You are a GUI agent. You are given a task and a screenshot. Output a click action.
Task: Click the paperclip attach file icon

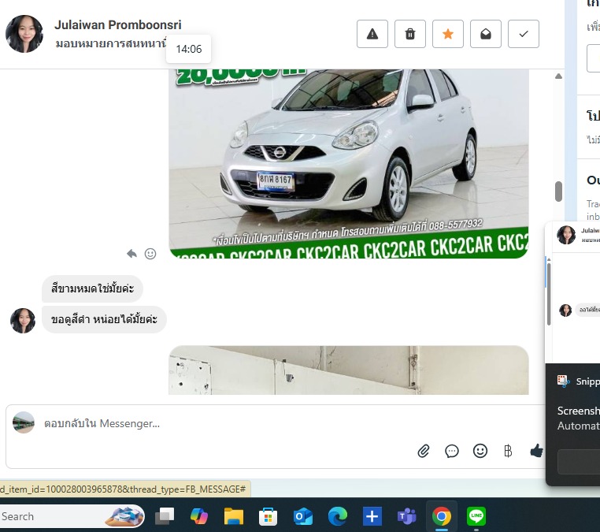pos(424,451)
